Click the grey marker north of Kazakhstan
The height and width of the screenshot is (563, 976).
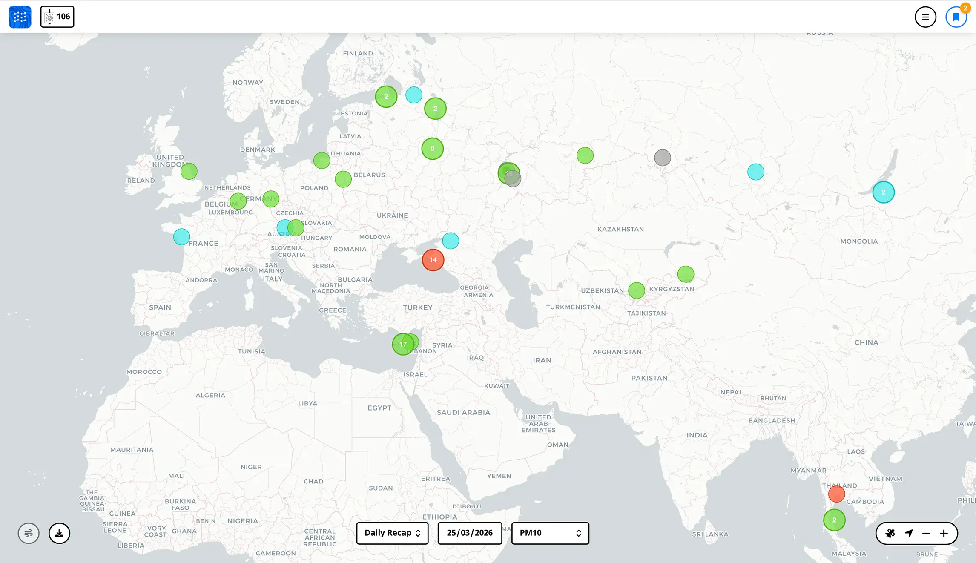click(x=662, y=158)
